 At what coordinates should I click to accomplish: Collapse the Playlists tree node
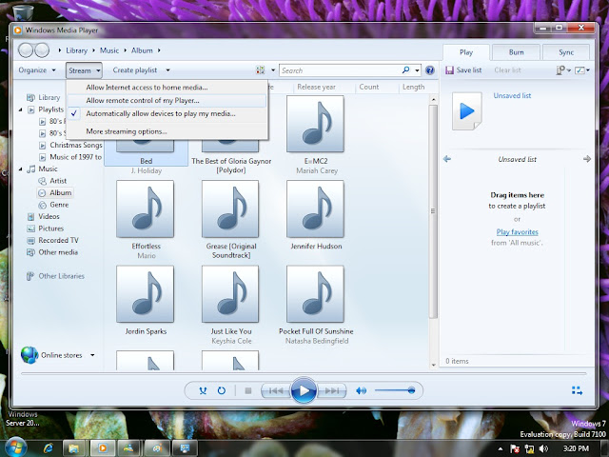[x=21, y=109]
